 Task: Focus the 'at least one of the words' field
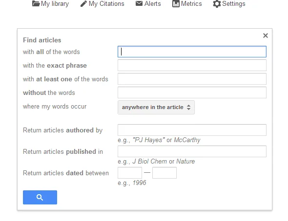192,79
